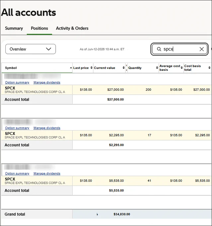Click the Account total value $2,295.00
This screenshot has width=212, height=226.
coord(116,145)
